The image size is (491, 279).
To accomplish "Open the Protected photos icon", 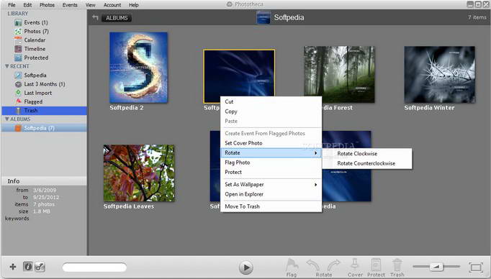I will point(18,58).
